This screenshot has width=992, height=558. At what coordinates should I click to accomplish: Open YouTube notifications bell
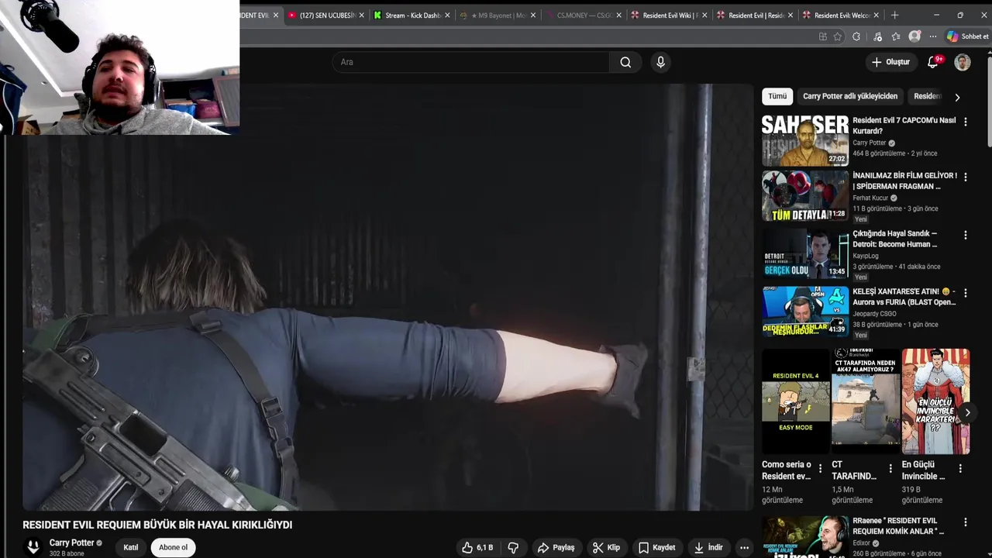[933, 62]
